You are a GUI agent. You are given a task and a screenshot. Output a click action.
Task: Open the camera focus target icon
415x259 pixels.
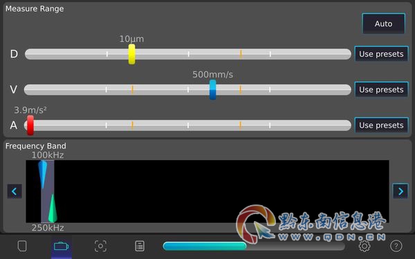click(x=100, y=246)
